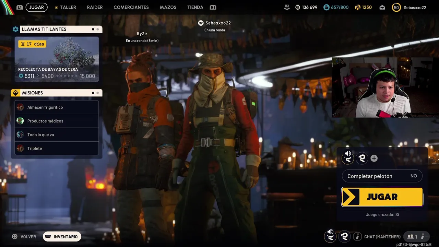Open the Productos médicos mission
Image resolution: width=439 pixels, height=247 pixels.
coord(57,121)
